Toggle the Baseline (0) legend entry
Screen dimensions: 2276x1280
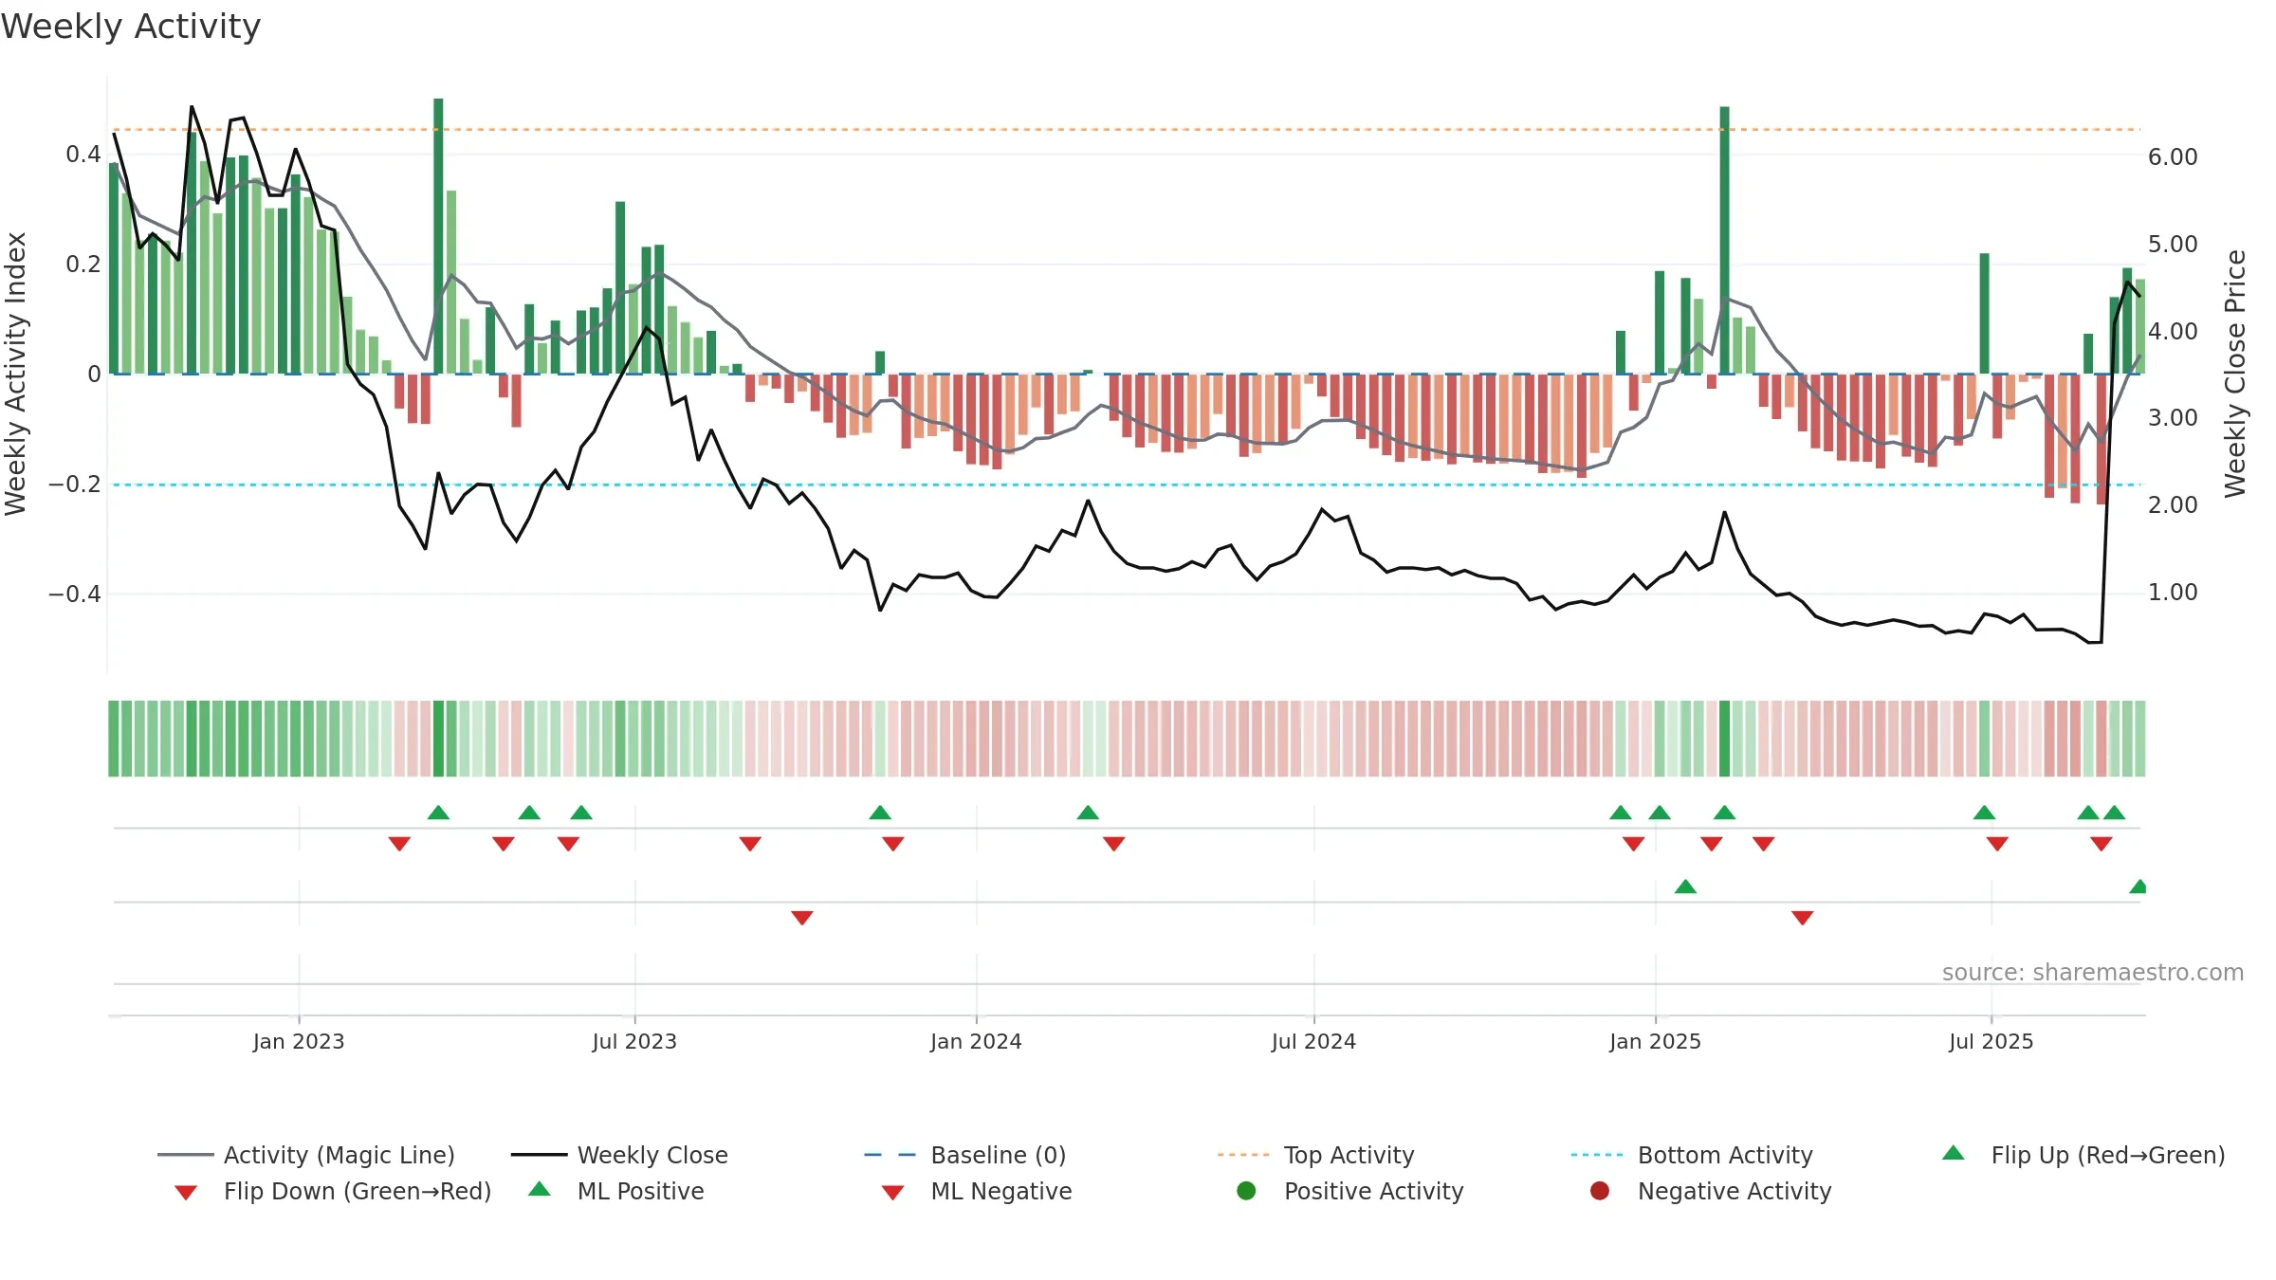tap(964, 1155)
